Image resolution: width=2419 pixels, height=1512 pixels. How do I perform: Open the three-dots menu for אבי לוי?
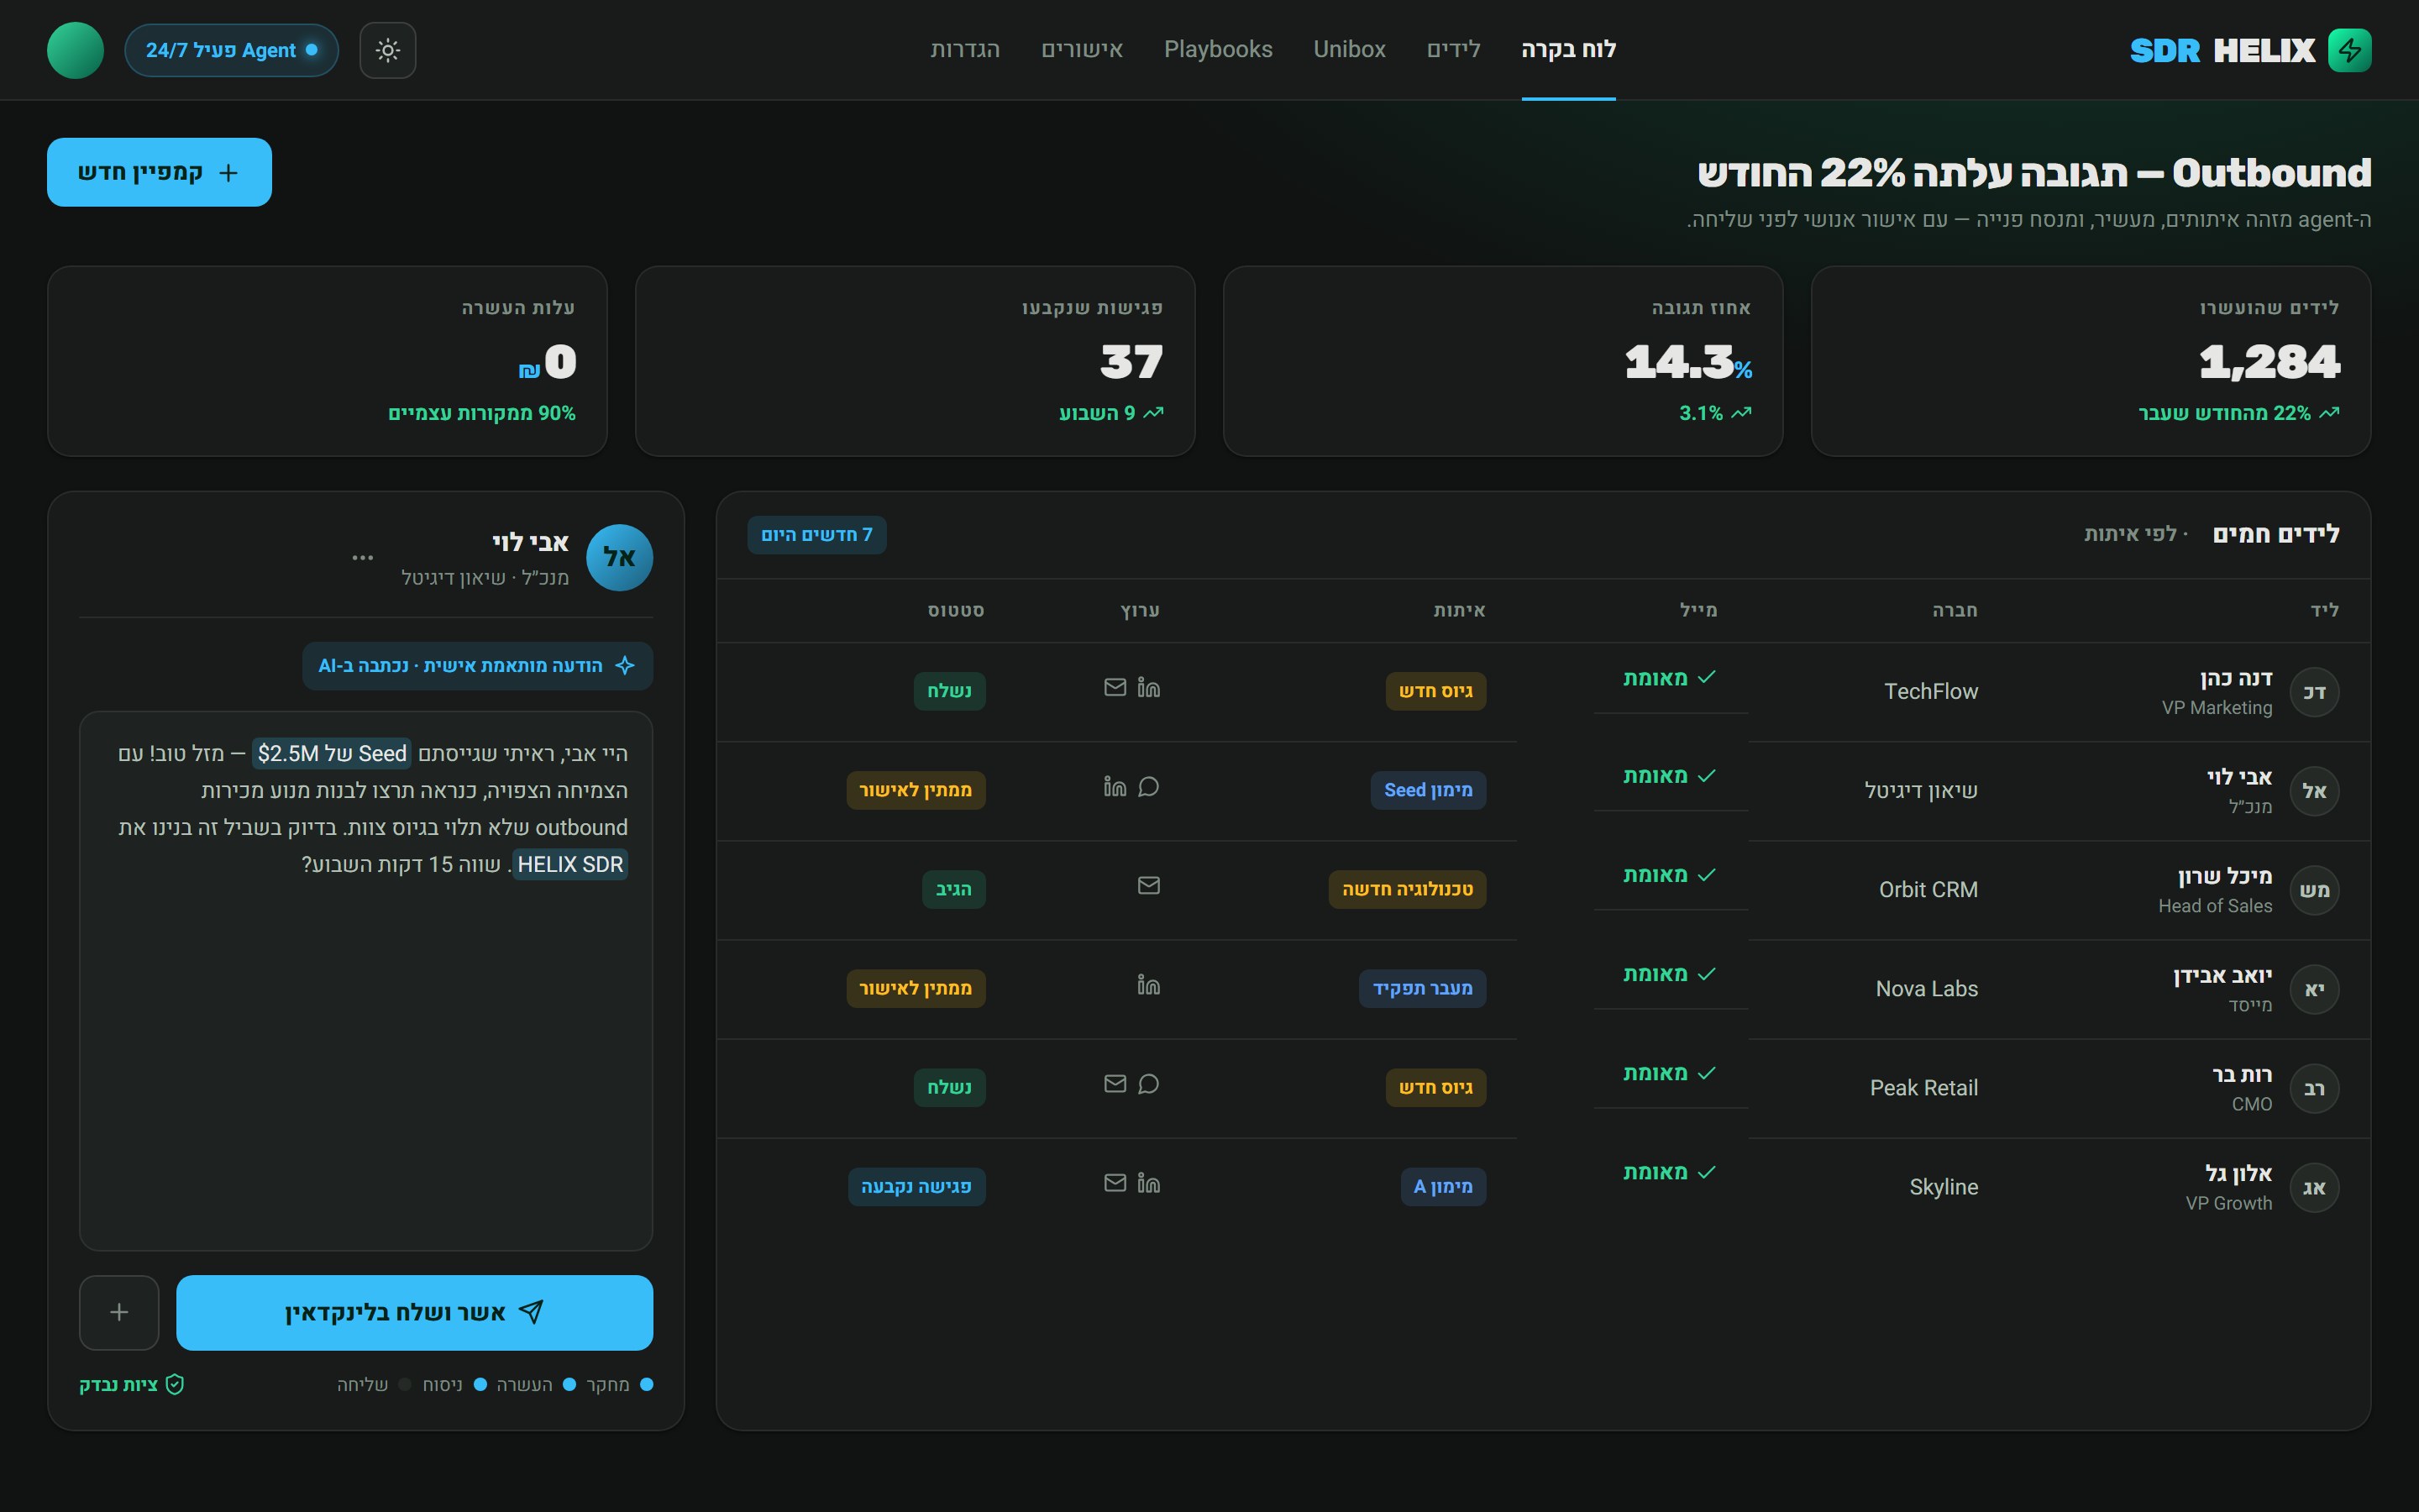pos(363,557)
